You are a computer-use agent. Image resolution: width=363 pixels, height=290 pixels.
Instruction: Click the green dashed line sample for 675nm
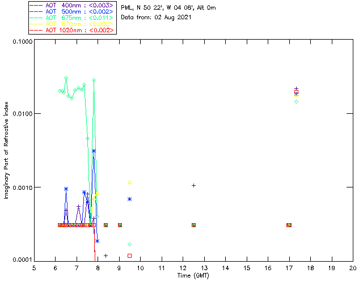coord(36,18)
